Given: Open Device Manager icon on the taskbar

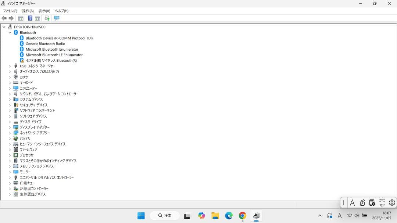Looking at the screenshot, I should tap(256, 216).
